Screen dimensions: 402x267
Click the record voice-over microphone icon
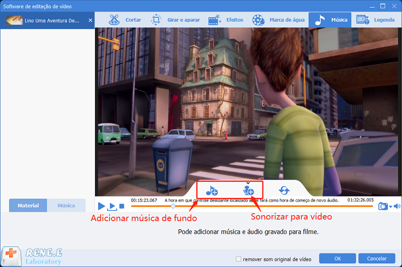[x=248, y=191]
